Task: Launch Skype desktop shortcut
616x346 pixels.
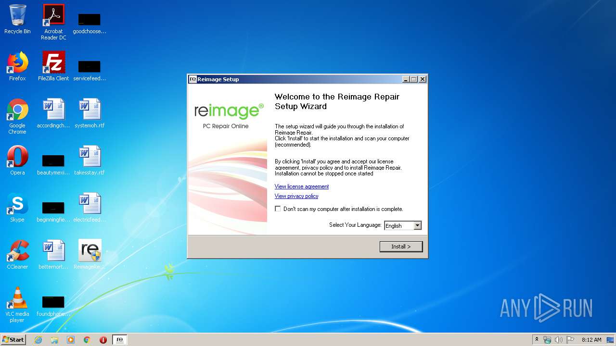Action: 17,208
